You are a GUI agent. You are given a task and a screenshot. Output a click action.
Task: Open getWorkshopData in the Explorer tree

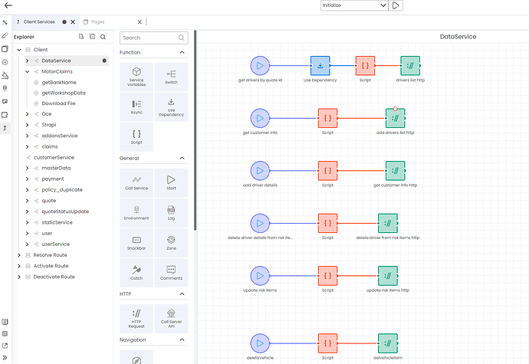point(64,93)
